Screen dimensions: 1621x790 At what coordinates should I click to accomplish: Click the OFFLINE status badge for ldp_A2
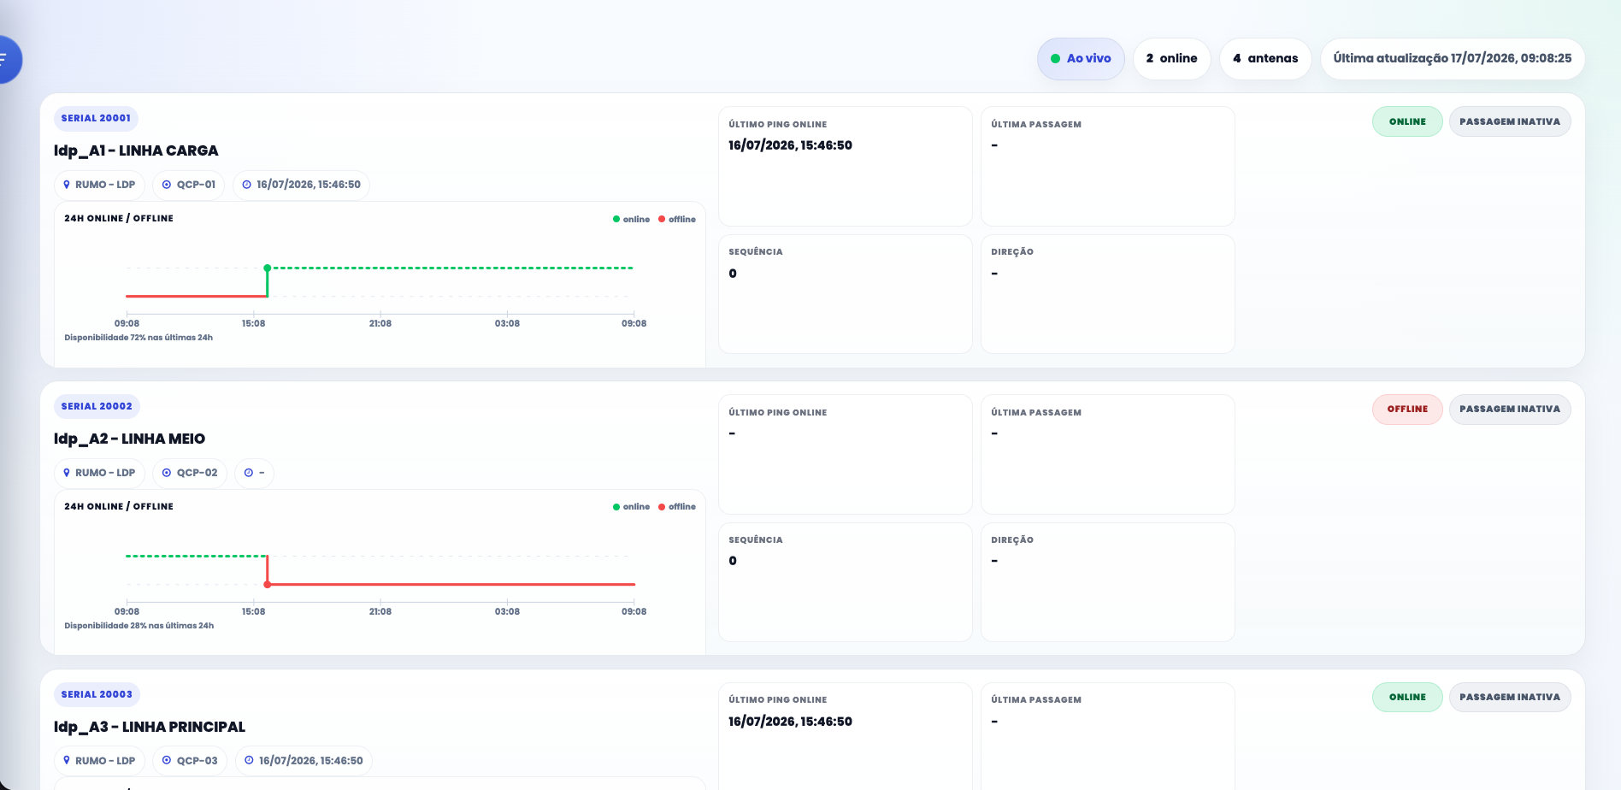point(1407,410)
